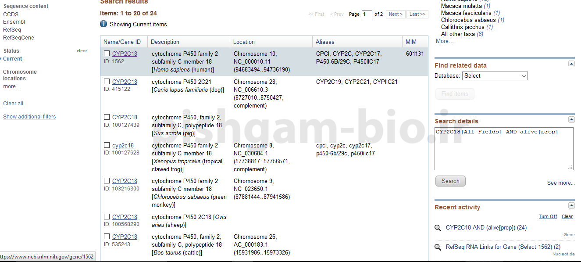
Task: Turn Off recent activity tracking
Action: (x=548, y=216)
